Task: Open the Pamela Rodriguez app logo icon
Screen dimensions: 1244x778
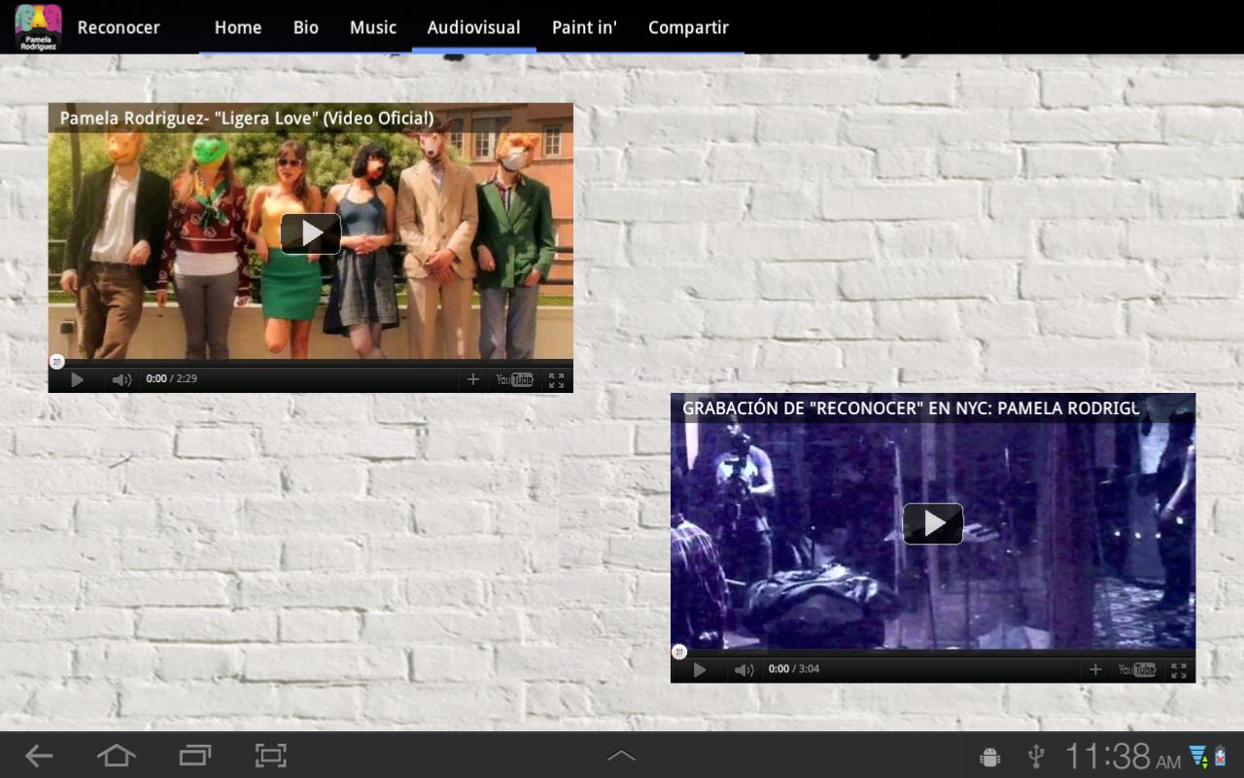Action: 39,27
